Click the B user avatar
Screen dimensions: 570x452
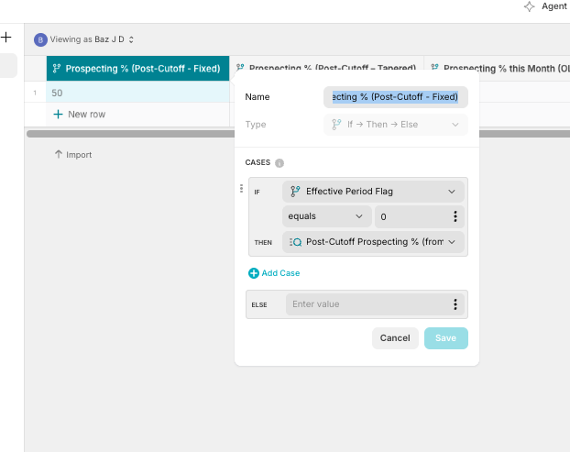[x=40, y=39]
